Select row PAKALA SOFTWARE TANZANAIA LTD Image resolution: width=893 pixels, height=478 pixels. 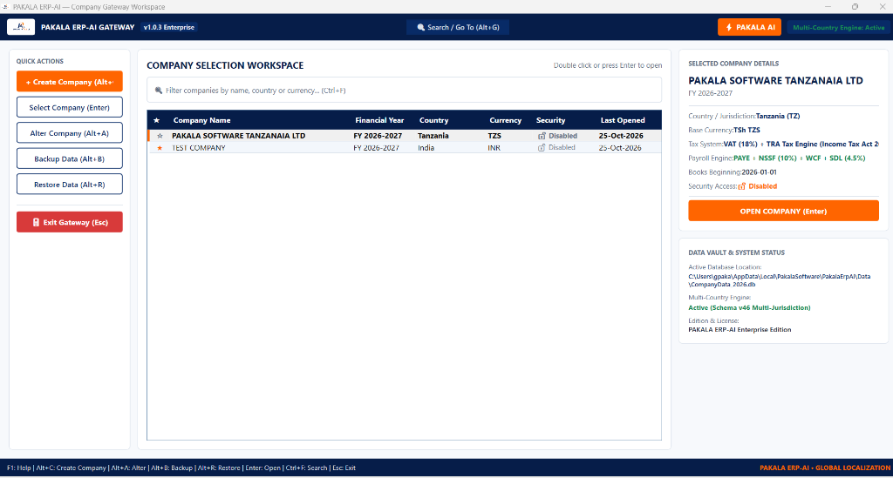[405, 136]
